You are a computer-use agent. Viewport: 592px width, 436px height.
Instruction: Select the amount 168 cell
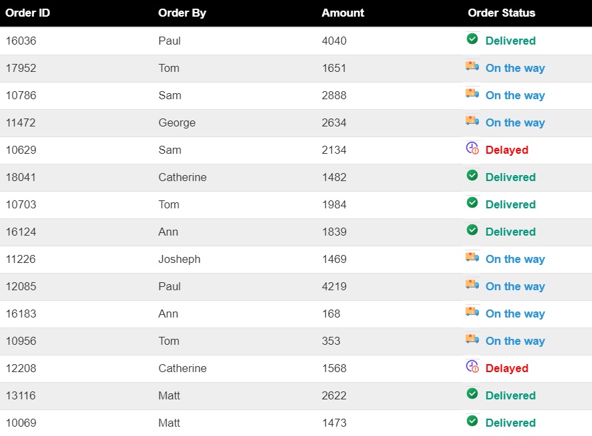point(331,314)
